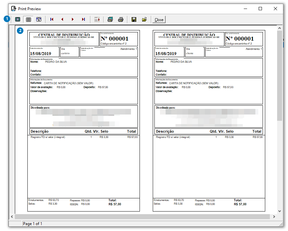Click vertical scrollbar up arrow
Screen dimensions: 288x231
tap(279, 28)
